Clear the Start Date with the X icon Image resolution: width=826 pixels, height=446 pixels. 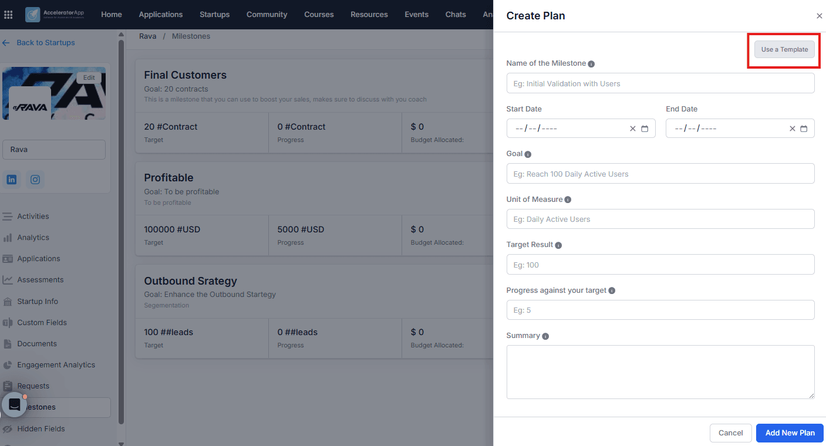tap(633, 129)
